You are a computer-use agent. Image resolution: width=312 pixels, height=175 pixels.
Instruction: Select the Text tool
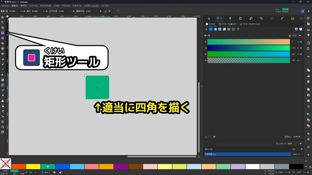pos(3,75)
